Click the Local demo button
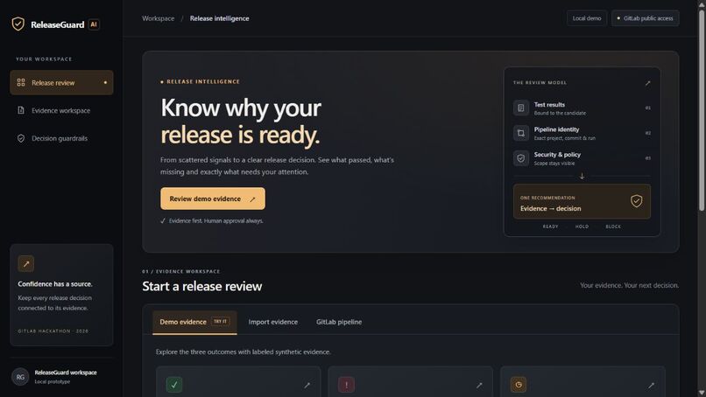 [x=587, y=18]
